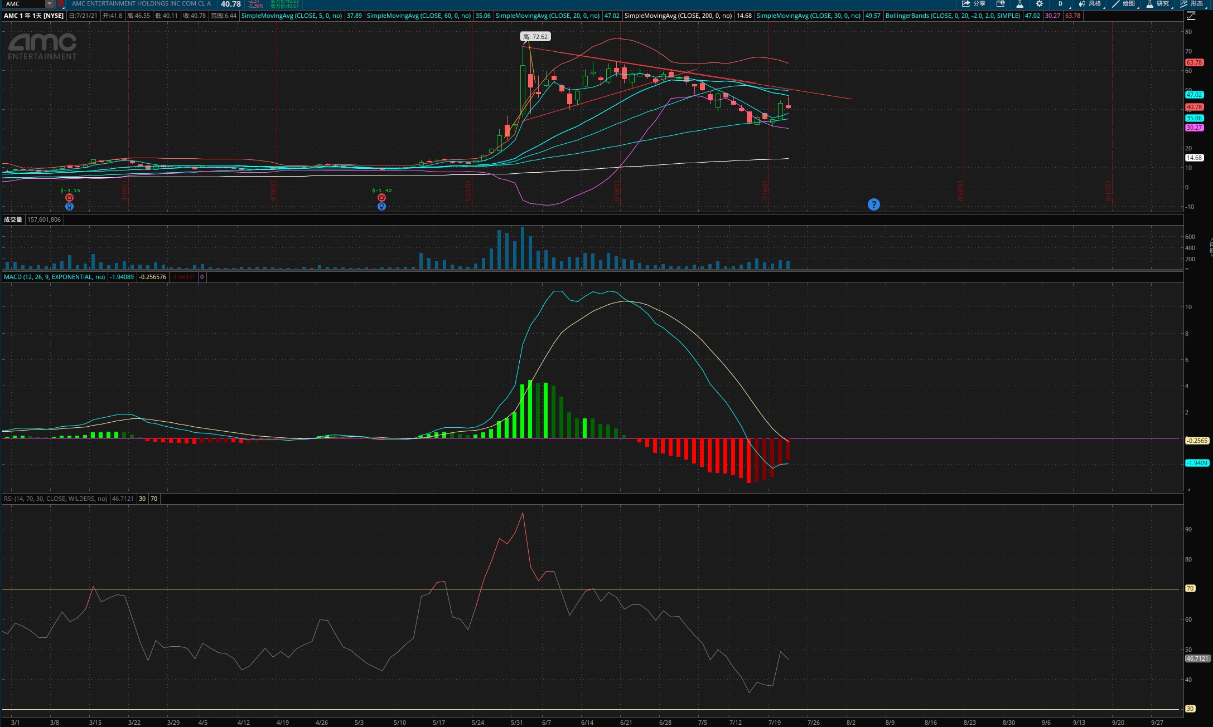This screenshot has height=727, width=1213.
Task: Click the high 72.62 price bubble
Action: pos(535,37)
